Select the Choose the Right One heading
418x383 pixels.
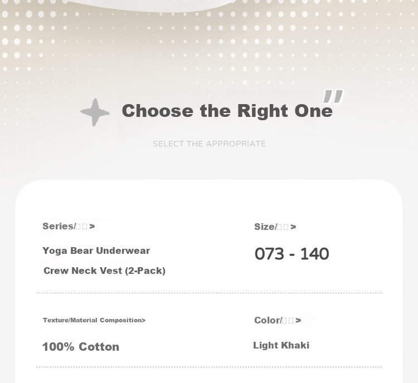(x=227, y=111)
